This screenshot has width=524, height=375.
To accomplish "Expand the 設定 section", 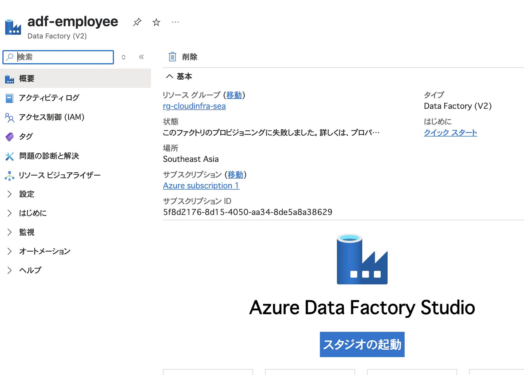I will (9, 194).
